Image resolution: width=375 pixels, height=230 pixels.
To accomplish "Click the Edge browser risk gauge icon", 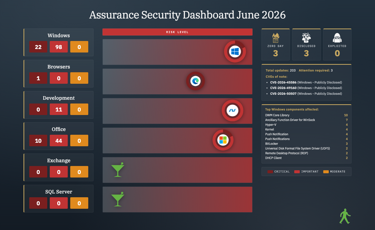I will [195, 81].
